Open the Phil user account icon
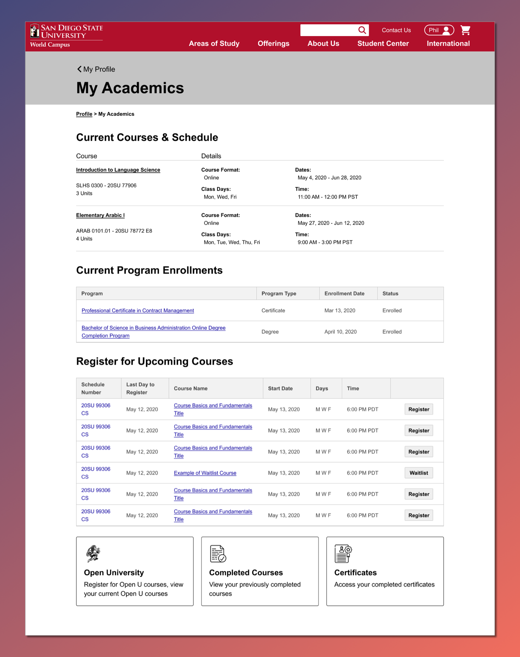 click(439, 30)
